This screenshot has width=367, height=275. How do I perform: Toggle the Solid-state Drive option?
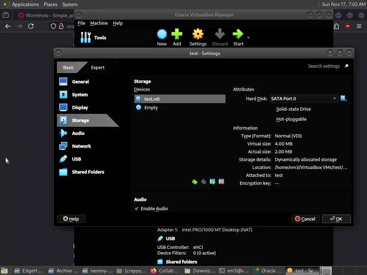click(x=293, y=109)
